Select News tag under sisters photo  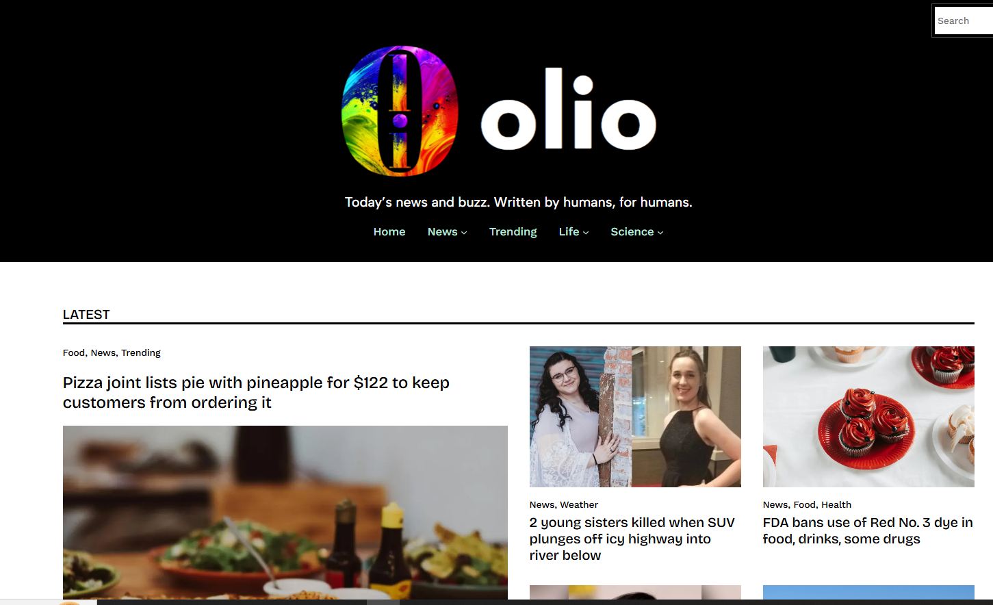(541, 505)
